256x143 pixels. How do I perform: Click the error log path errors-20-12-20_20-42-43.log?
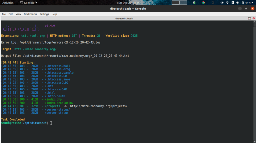coord(60,42)
